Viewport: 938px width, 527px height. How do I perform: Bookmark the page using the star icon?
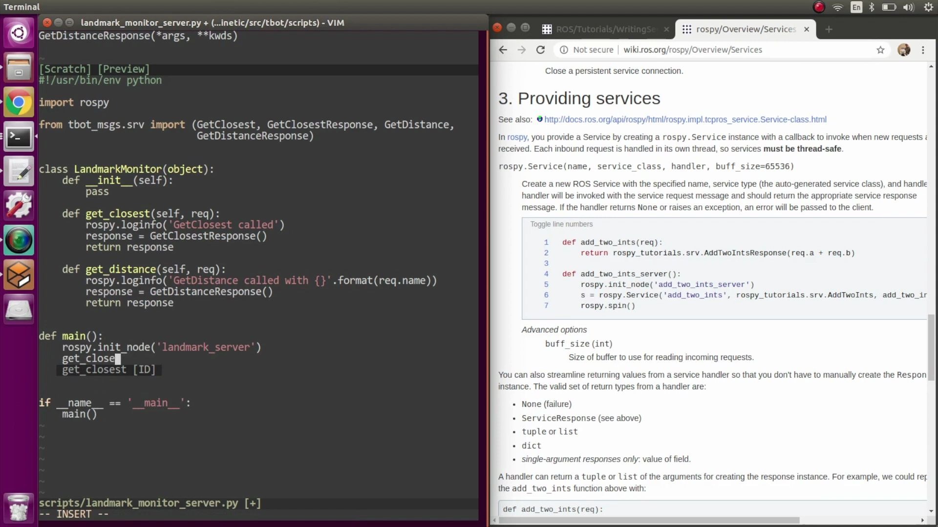[x=881, y=50]
